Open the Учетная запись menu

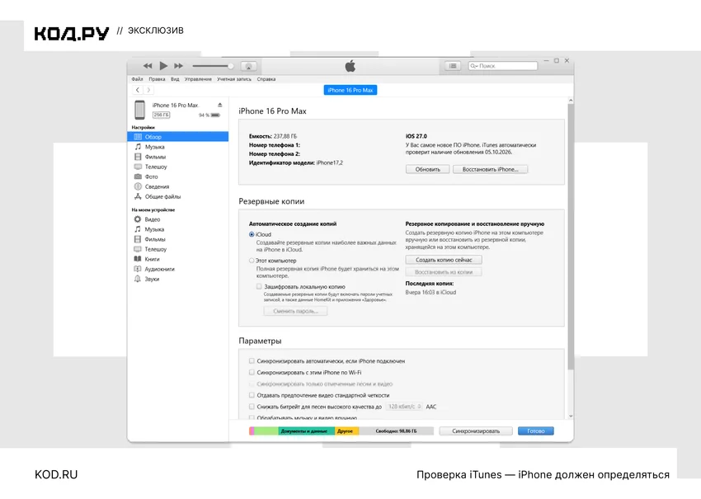click(x=234, y=79)
